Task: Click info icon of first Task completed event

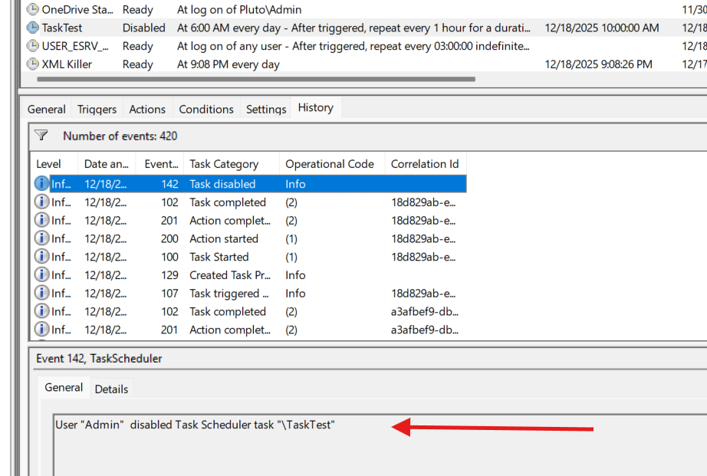Action: point(41,202)
